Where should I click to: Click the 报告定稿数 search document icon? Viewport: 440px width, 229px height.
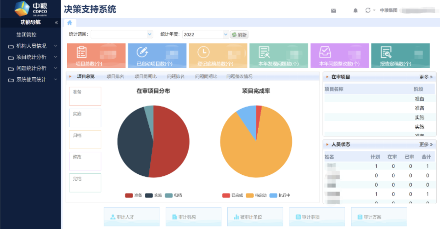(386, 52)
